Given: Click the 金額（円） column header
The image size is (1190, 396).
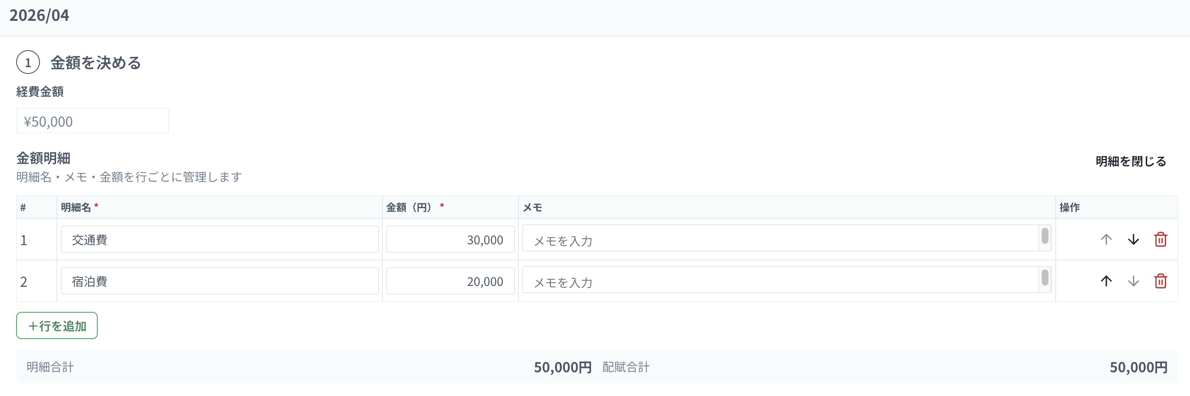Looking at the screenshot, I should click(410, 207).
